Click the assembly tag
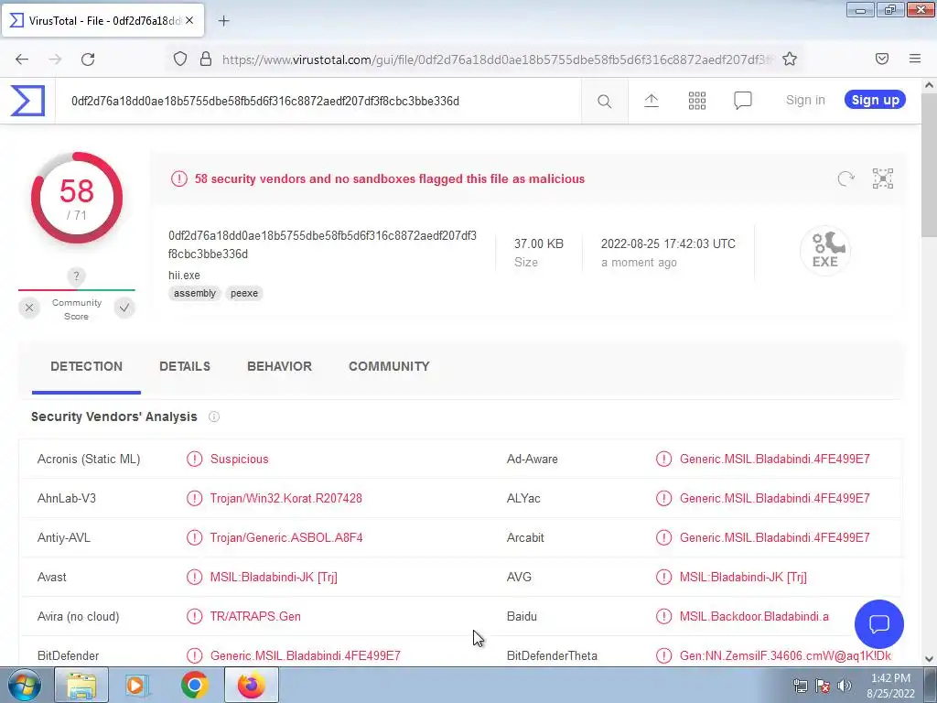 coord(195,294)
